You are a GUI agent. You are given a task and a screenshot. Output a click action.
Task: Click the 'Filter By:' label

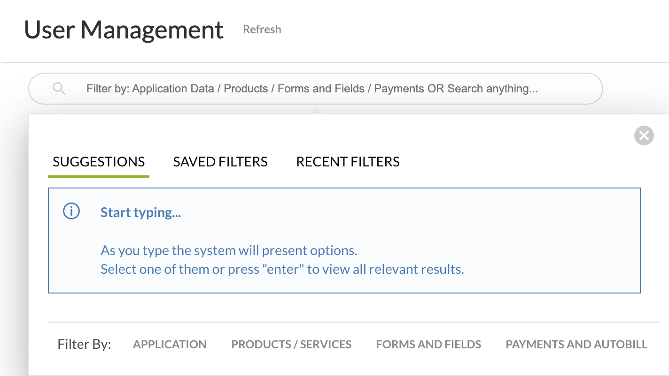coord(84,345)
